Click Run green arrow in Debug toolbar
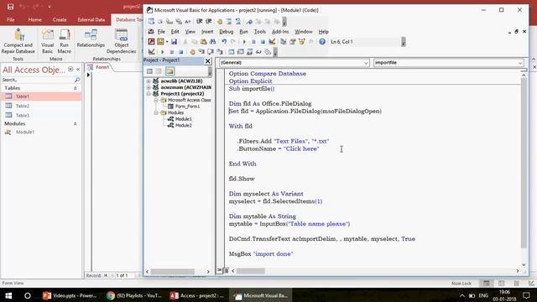537x302 pixels. click(x=162, y=52)
